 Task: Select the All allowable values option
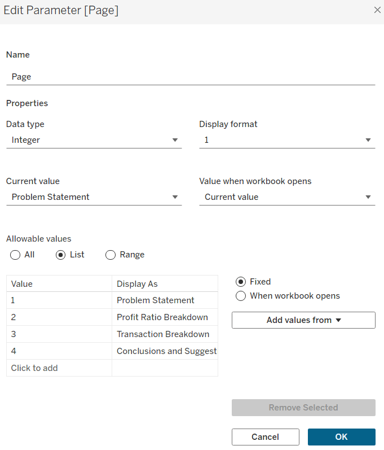[15, 255]
